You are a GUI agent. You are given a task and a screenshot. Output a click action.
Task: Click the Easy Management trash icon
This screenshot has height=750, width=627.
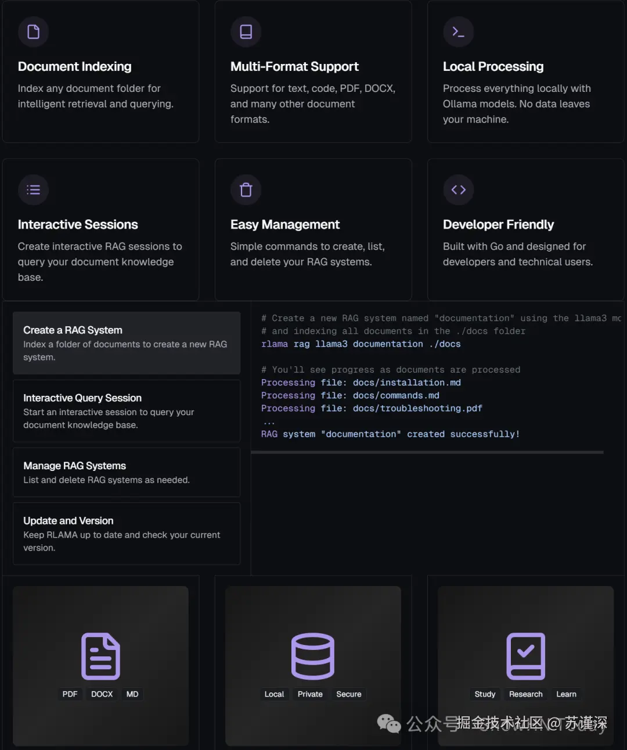[246, 190]
